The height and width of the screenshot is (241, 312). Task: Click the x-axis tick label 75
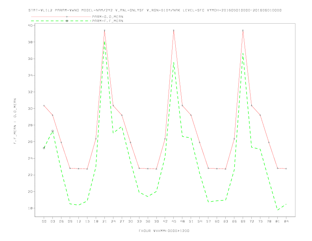point(260,221)
